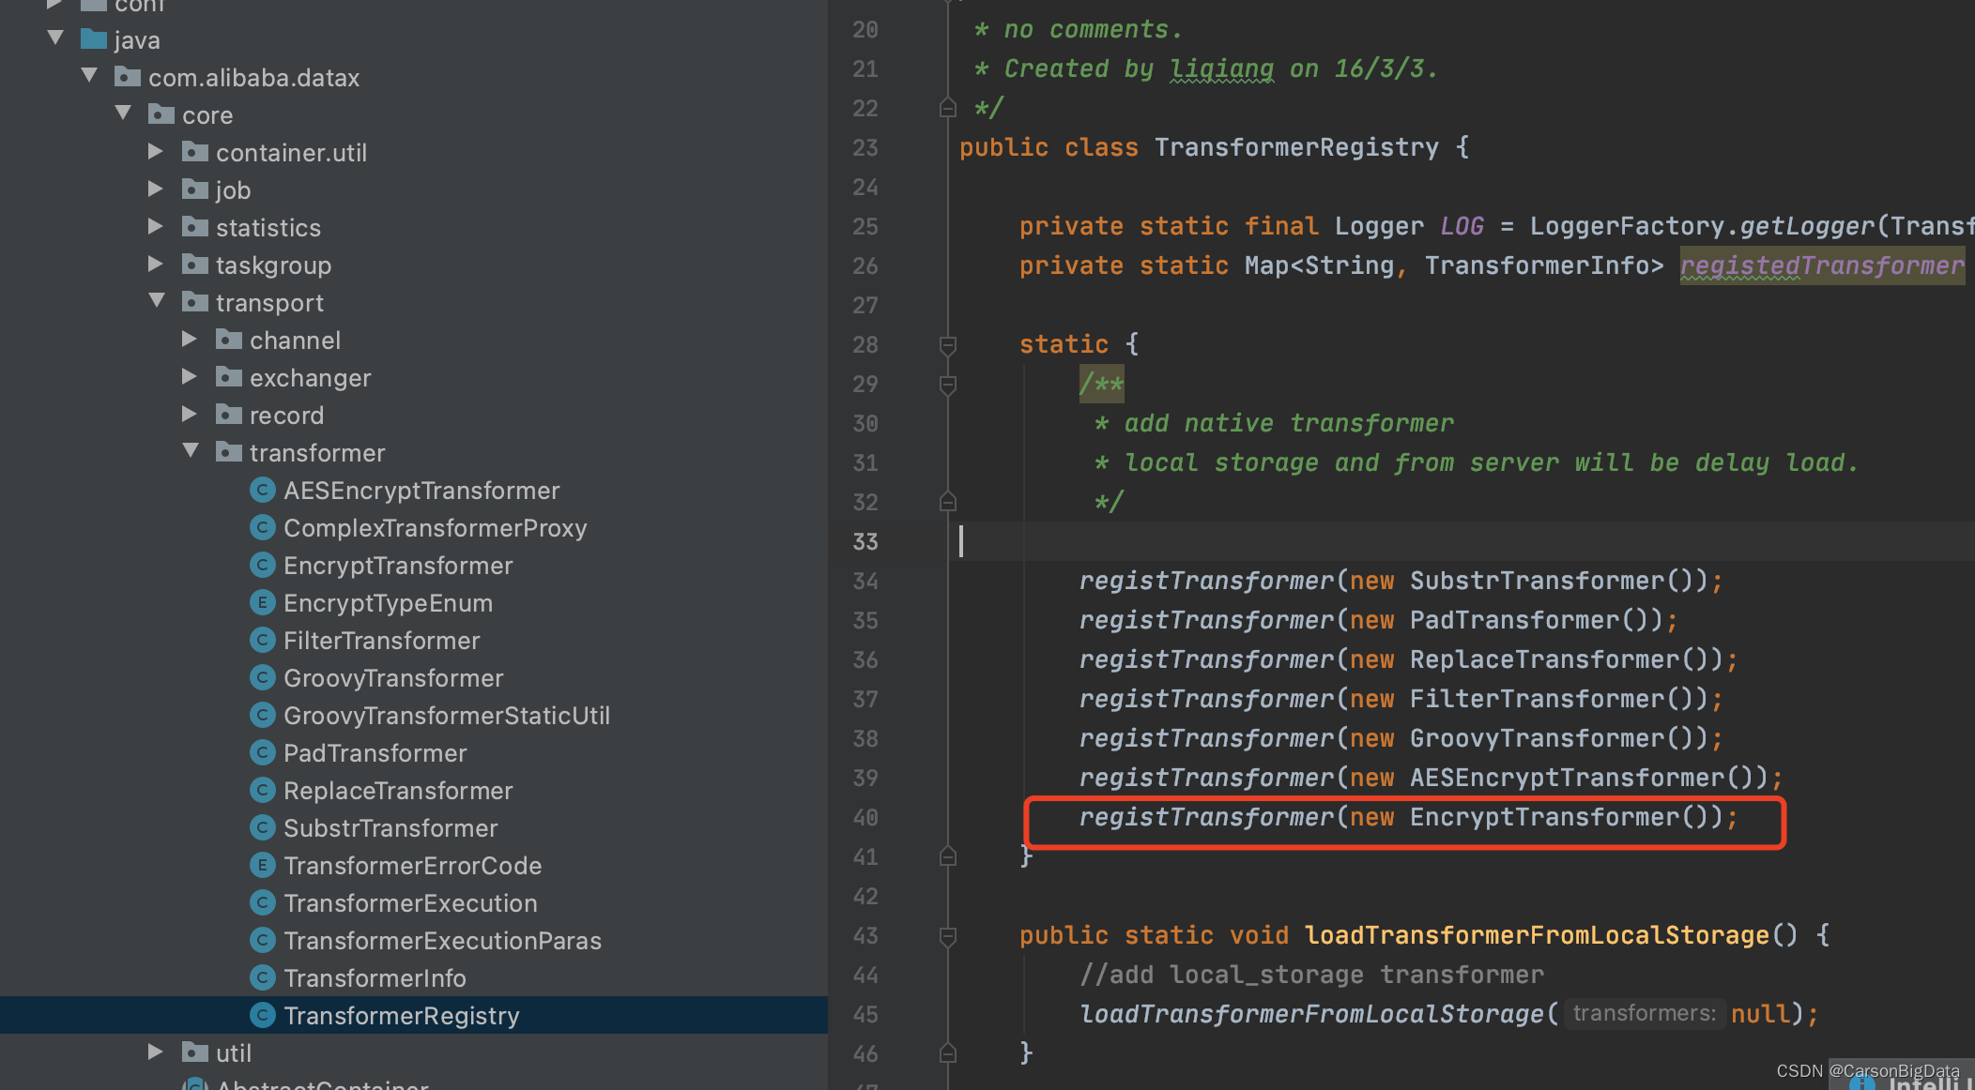
Task: Click the transformer package folder icon
Action: 229,452
